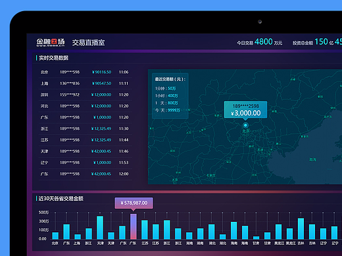The image size is (342, 256).
Task: Click the 渤海 sea label on the map
Action: tap(313, 160)
